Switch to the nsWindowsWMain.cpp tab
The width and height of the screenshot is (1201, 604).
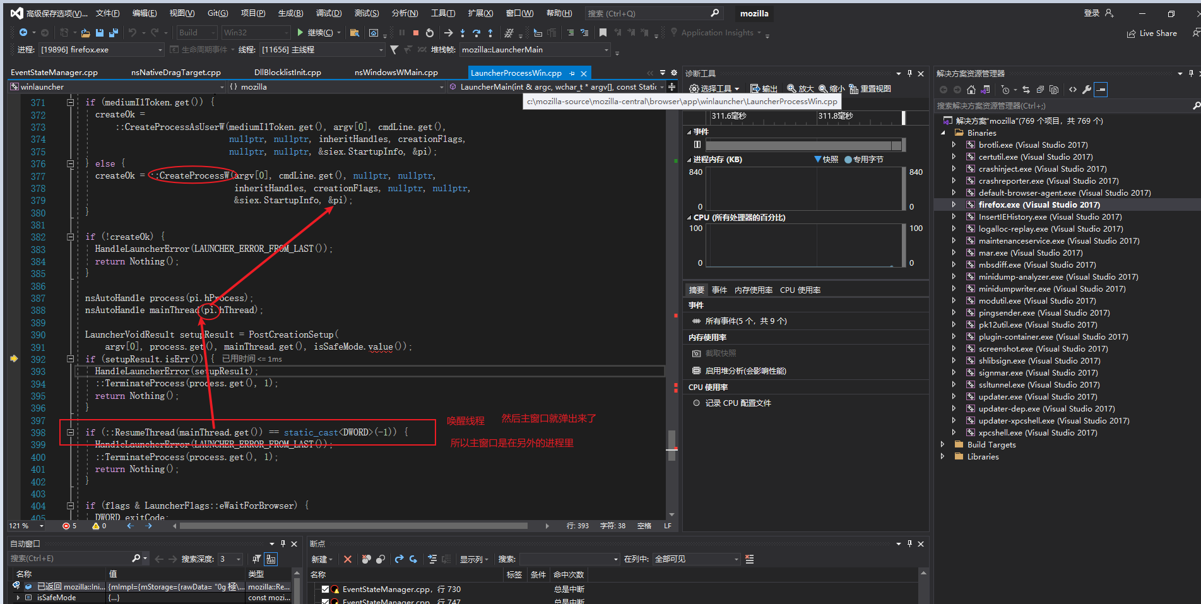click(396, 73)
